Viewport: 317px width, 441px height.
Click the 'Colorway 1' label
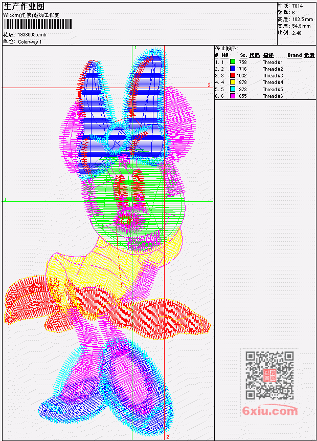30,41
